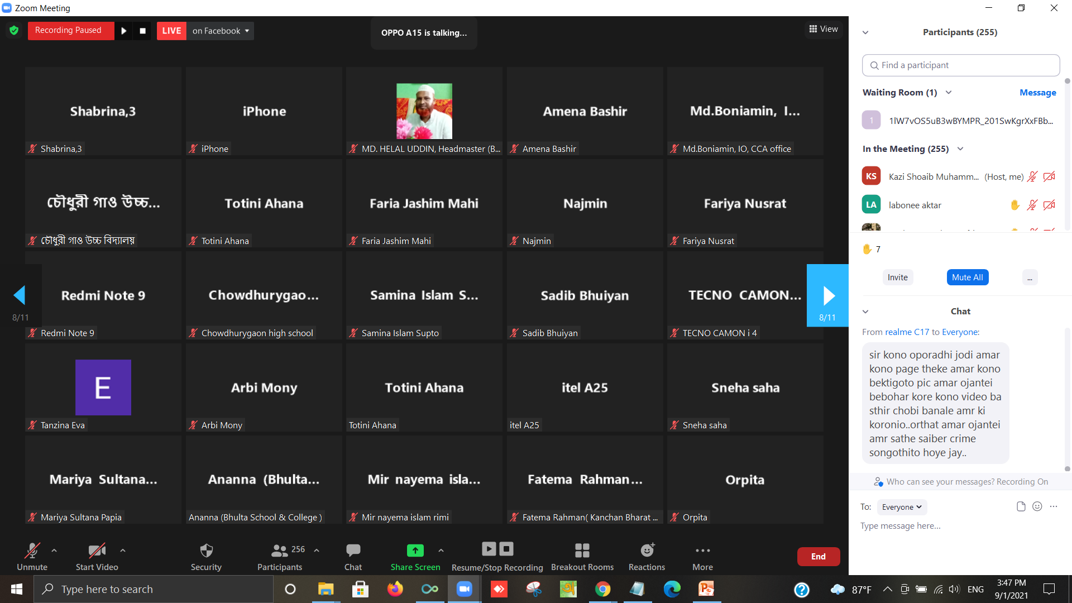Click Orpita tile muted mic icon
The width and height of the screenshot is (1072, 603).
point(675,517)
